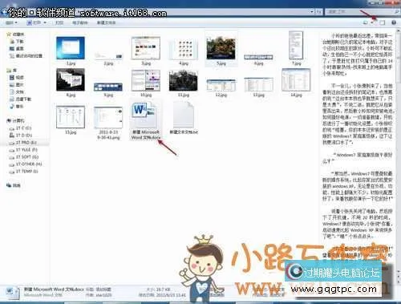Screen dimensions: 401x304
Task: Select 收藏夹 (Favorites) in the navigation pane
Action: [x=15, y=34]
